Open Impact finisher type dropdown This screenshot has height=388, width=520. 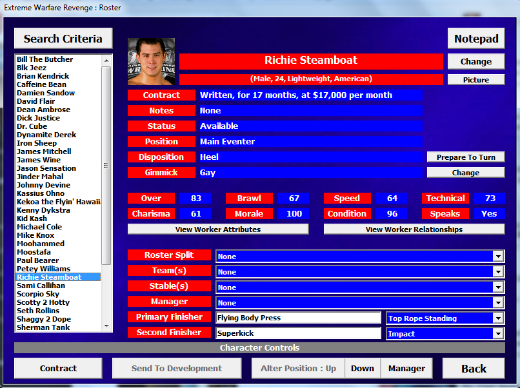498,334
